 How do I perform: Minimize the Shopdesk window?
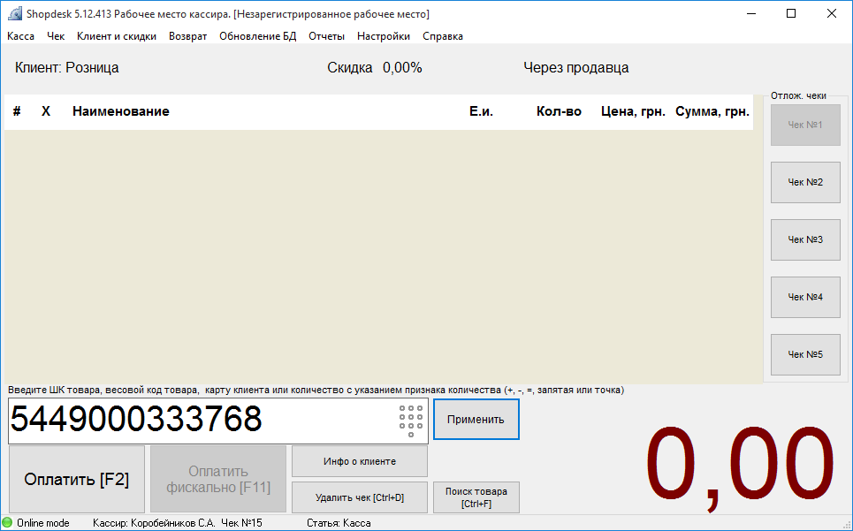[751, 13]
